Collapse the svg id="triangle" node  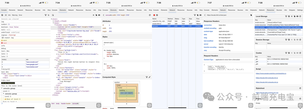(x=55, y=40)
